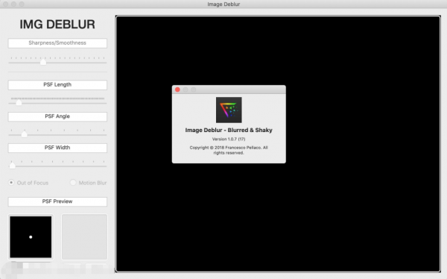
Task: Click the black PSF preview thumbnail with dot
Action: point(31,237)
